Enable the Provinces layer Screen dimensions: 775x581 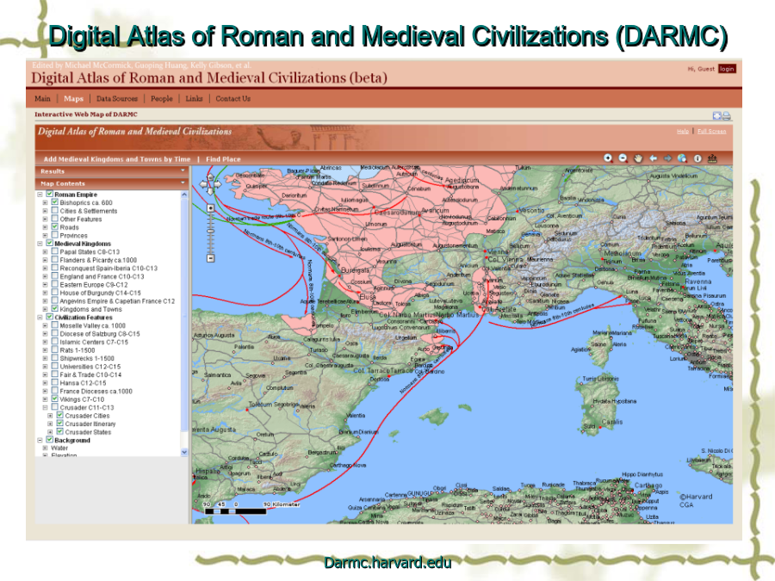[55, 235]
